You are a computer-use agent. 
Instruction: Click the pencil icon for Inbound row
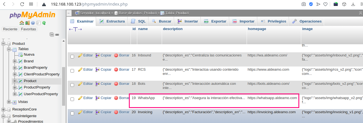pyautogui.click(x=80, y=55)
